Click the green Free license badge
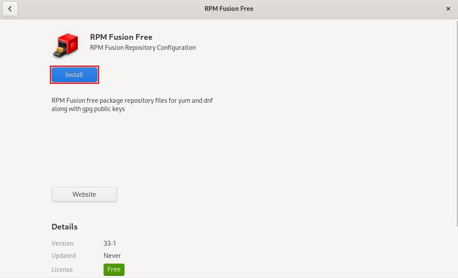Viewport: 458px width, 278px height. pos(114,269)
